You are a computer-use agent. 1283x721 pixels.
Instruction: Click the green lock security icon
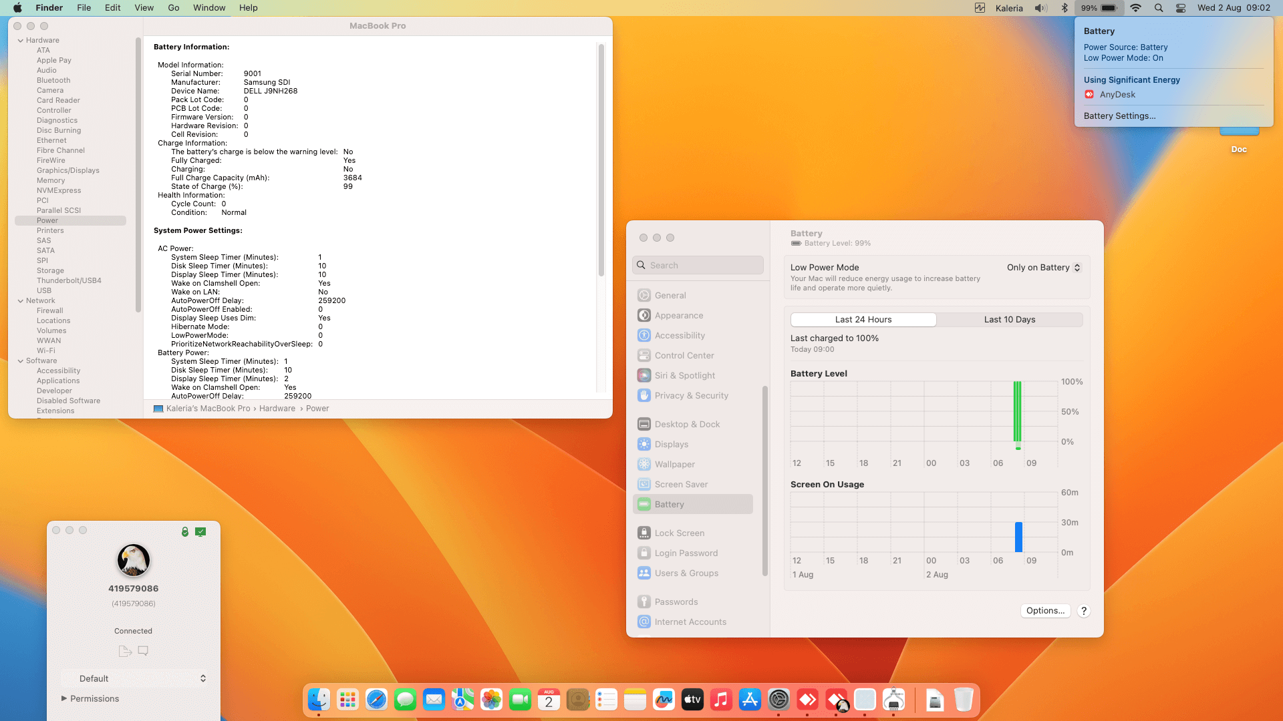(x=185, y=531)
